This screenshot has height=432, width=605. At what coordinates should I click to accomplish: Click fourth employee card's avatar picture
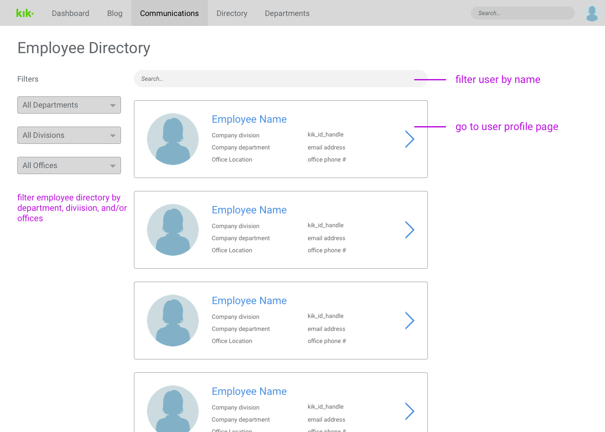[x=173, y=409]
